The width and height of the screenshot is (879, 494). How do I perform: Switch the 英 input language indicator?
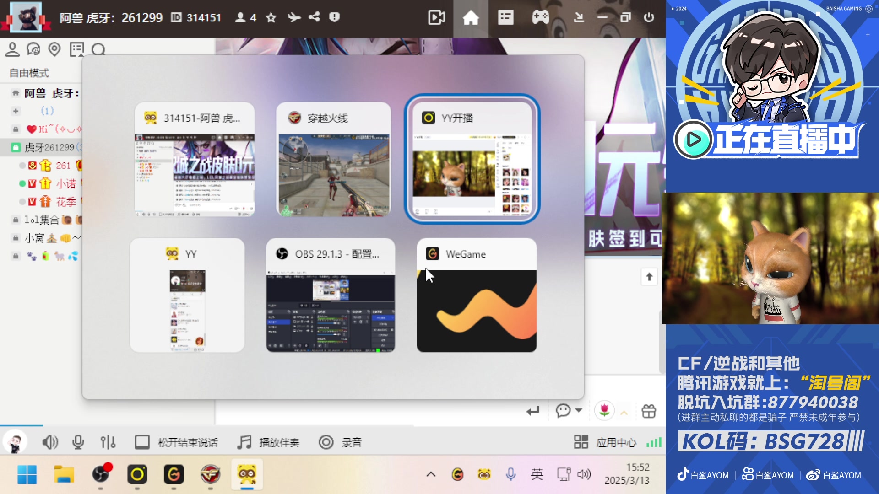(537, 474)
